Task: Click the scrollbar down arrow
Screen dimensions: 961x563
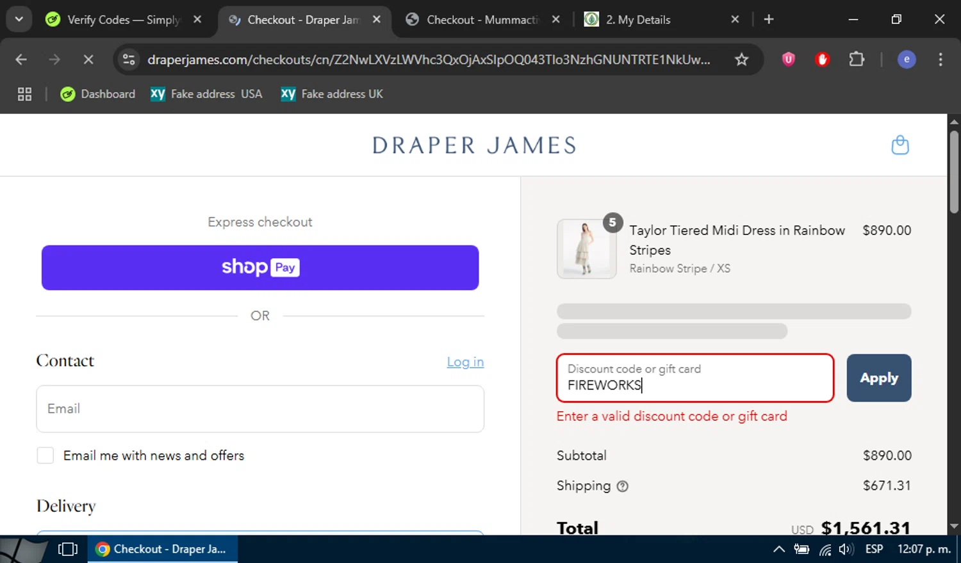Action: (954, 526)
